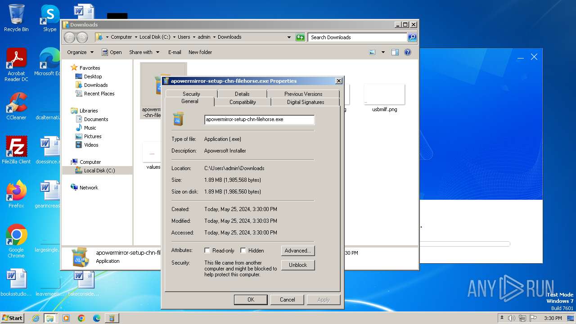
Task: Open FileZilla Client desktop icon
Action: (16, 150)
